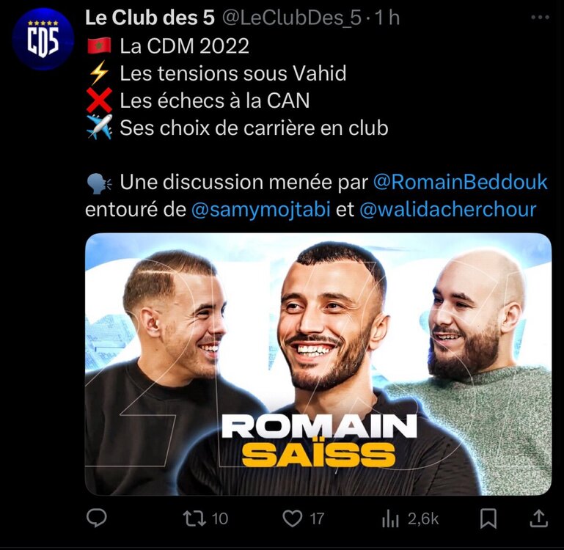This screenshot has height=550, width=564.
Task: Open the Romain Saïss video thumbnail
Action: tap(318, 364)
